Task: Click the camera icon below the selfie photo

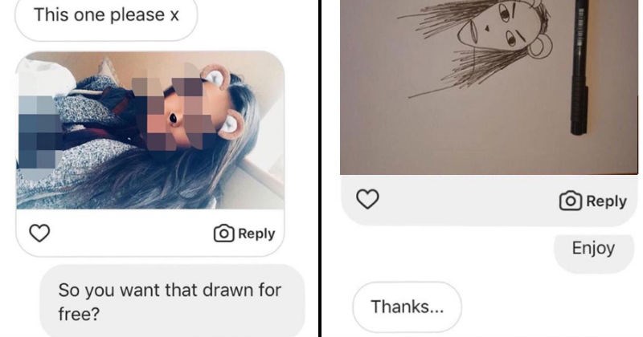Action: [223, 233]
